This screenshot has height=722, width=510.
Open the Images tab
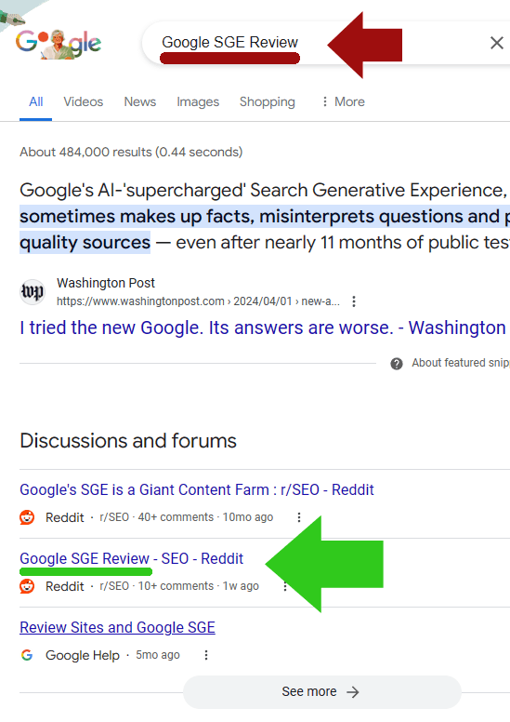click(x=198, y=101)
